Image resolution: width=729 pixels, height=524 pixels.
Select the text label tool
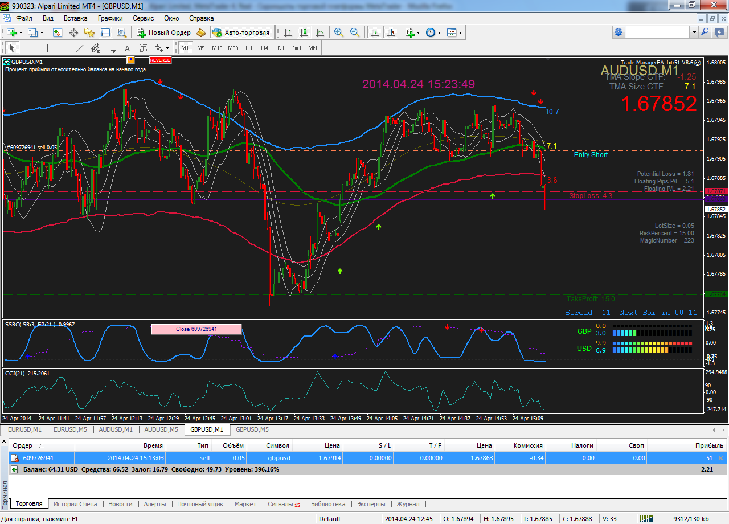click(143, 48)
